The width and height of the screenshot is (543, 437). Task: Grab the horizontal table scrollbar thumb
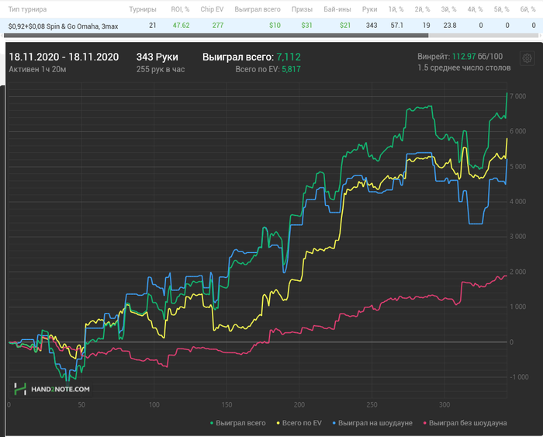coord(216,36)
